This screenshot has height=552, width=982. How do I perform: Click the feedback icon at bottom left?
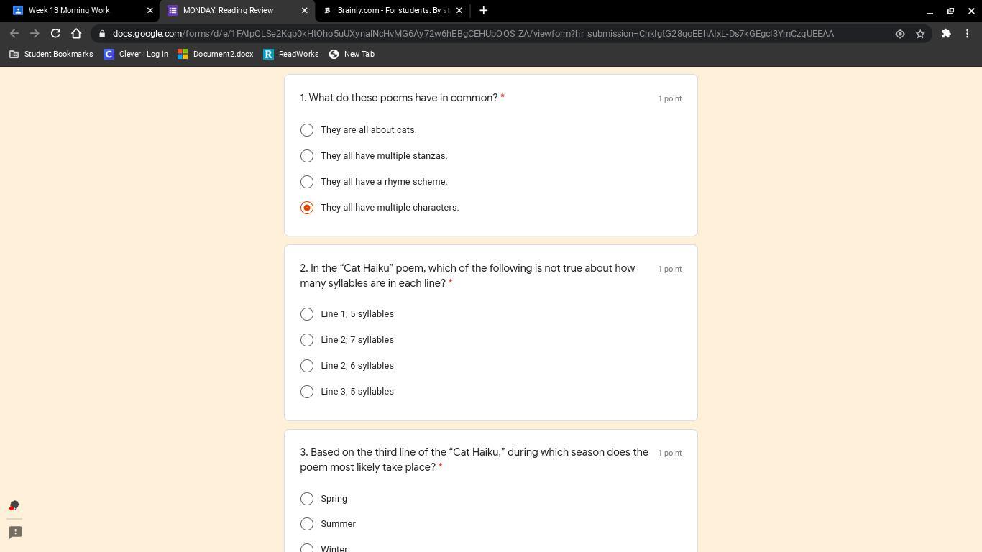[x=15, y=532]
